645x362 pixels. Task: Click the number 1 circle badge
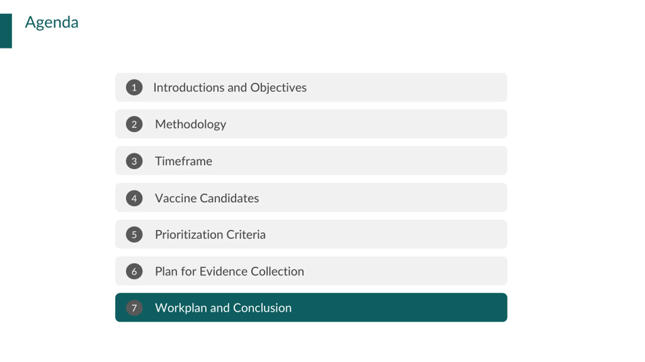134,87
